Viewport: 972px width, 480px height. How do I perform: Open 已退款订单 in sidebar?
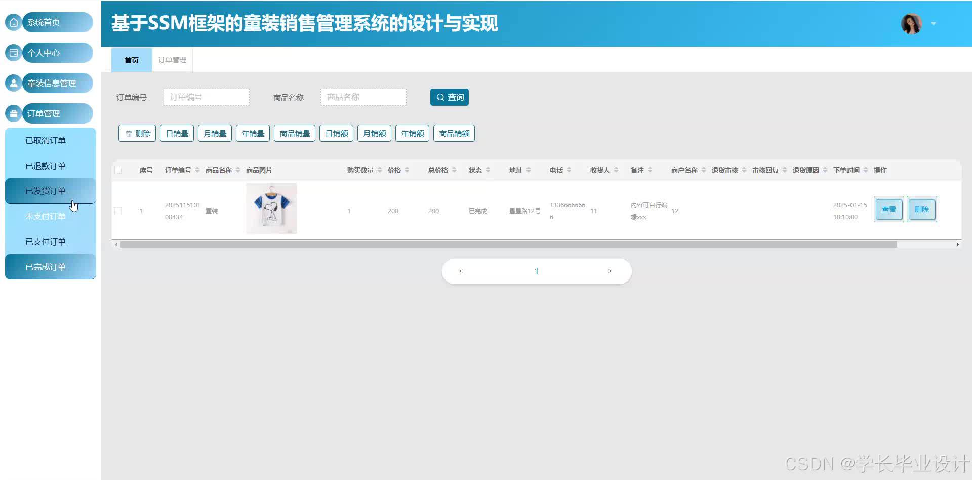click(51, 166)
